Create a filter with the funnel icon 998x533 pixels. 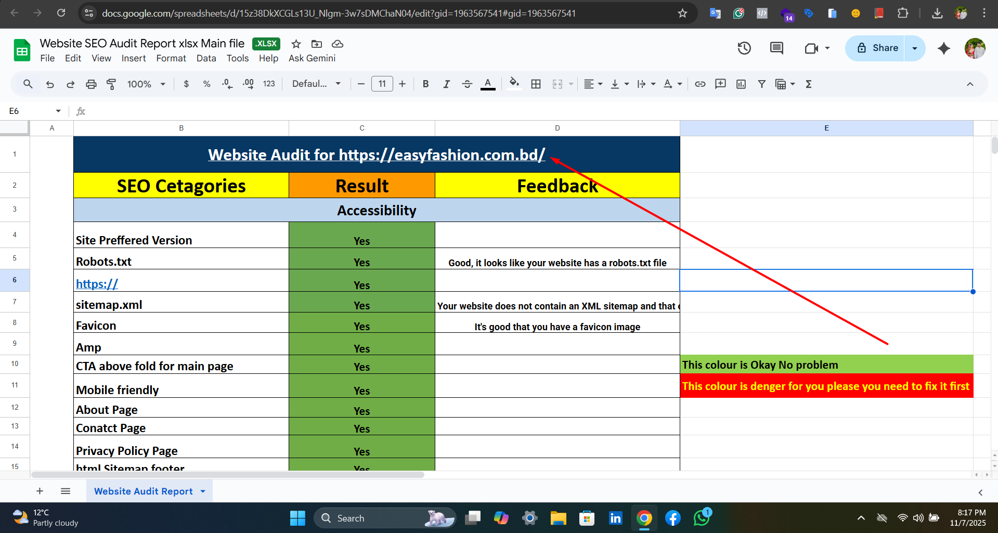[761, 84]
